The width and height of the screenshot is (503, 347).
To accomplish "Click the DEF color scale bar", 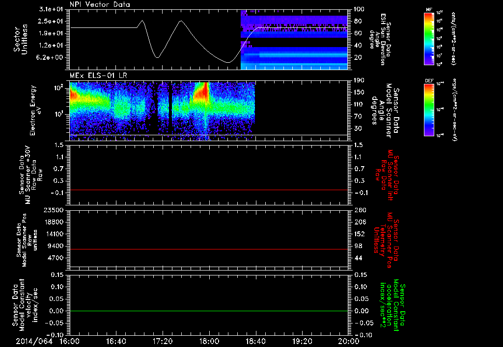I will [x=429, y=110].
